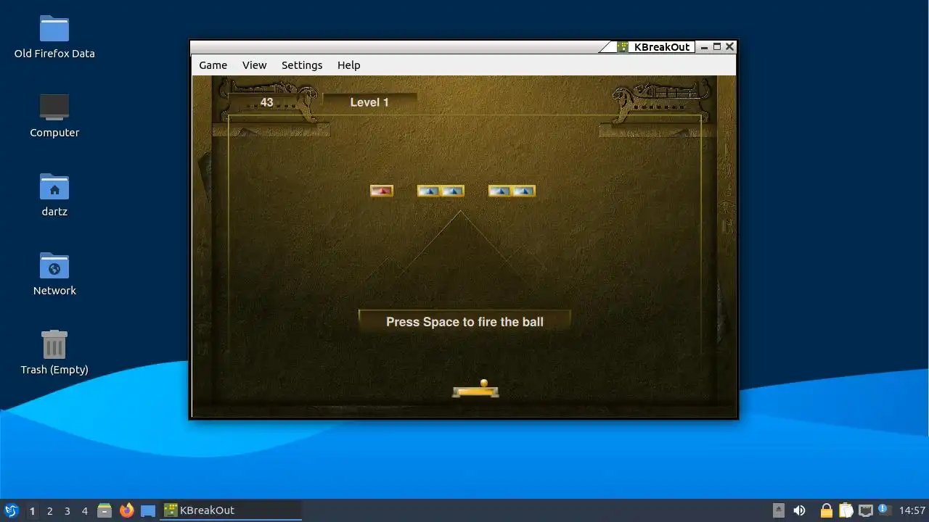Image resolution: width=929 pixels, height=522 pixels.
Task: Click the golden paddle bar
Action: pos(475,391)
